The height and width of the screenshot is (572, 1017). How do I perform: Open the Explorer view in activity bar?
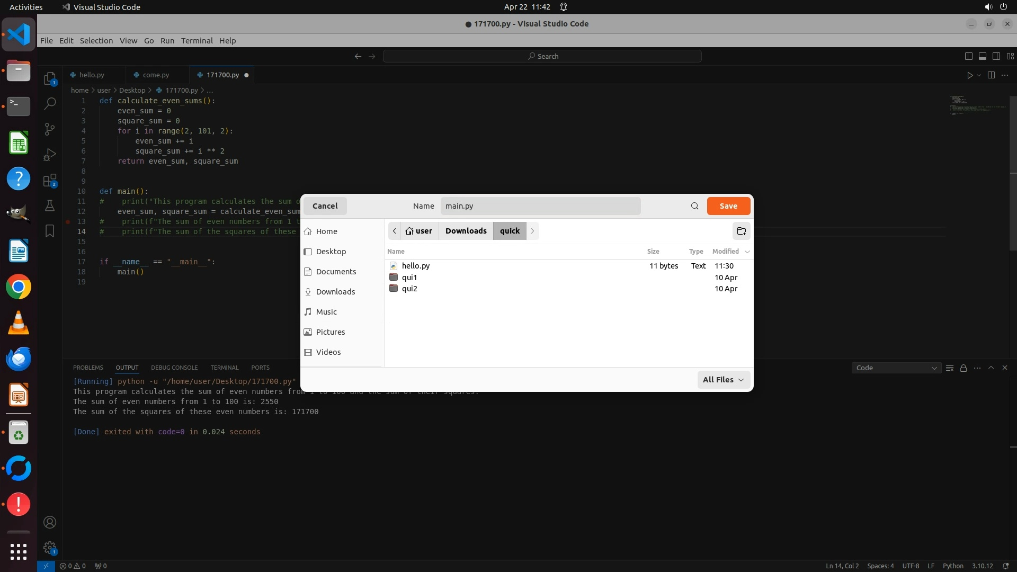pyautogui.click(x=50, y=79)
